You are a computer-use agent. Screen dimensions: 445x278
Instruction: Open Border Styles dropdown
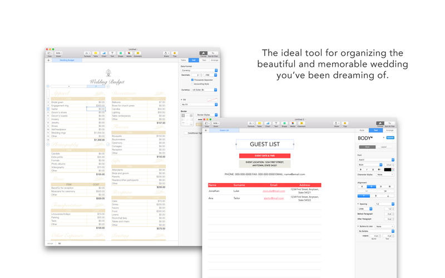(207, 115)
